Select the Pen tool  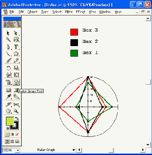point(8,47)
